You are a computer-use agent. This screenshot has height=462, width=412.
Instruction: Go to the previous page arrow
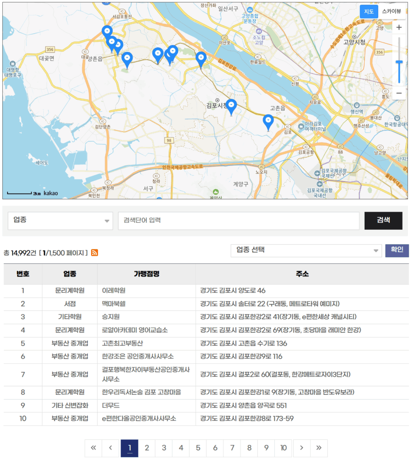(111, 448)
